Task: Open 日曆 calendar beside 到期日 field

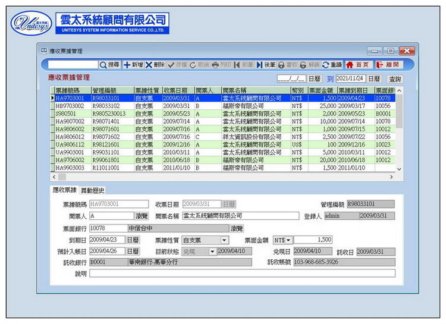Action: [133, 240]
